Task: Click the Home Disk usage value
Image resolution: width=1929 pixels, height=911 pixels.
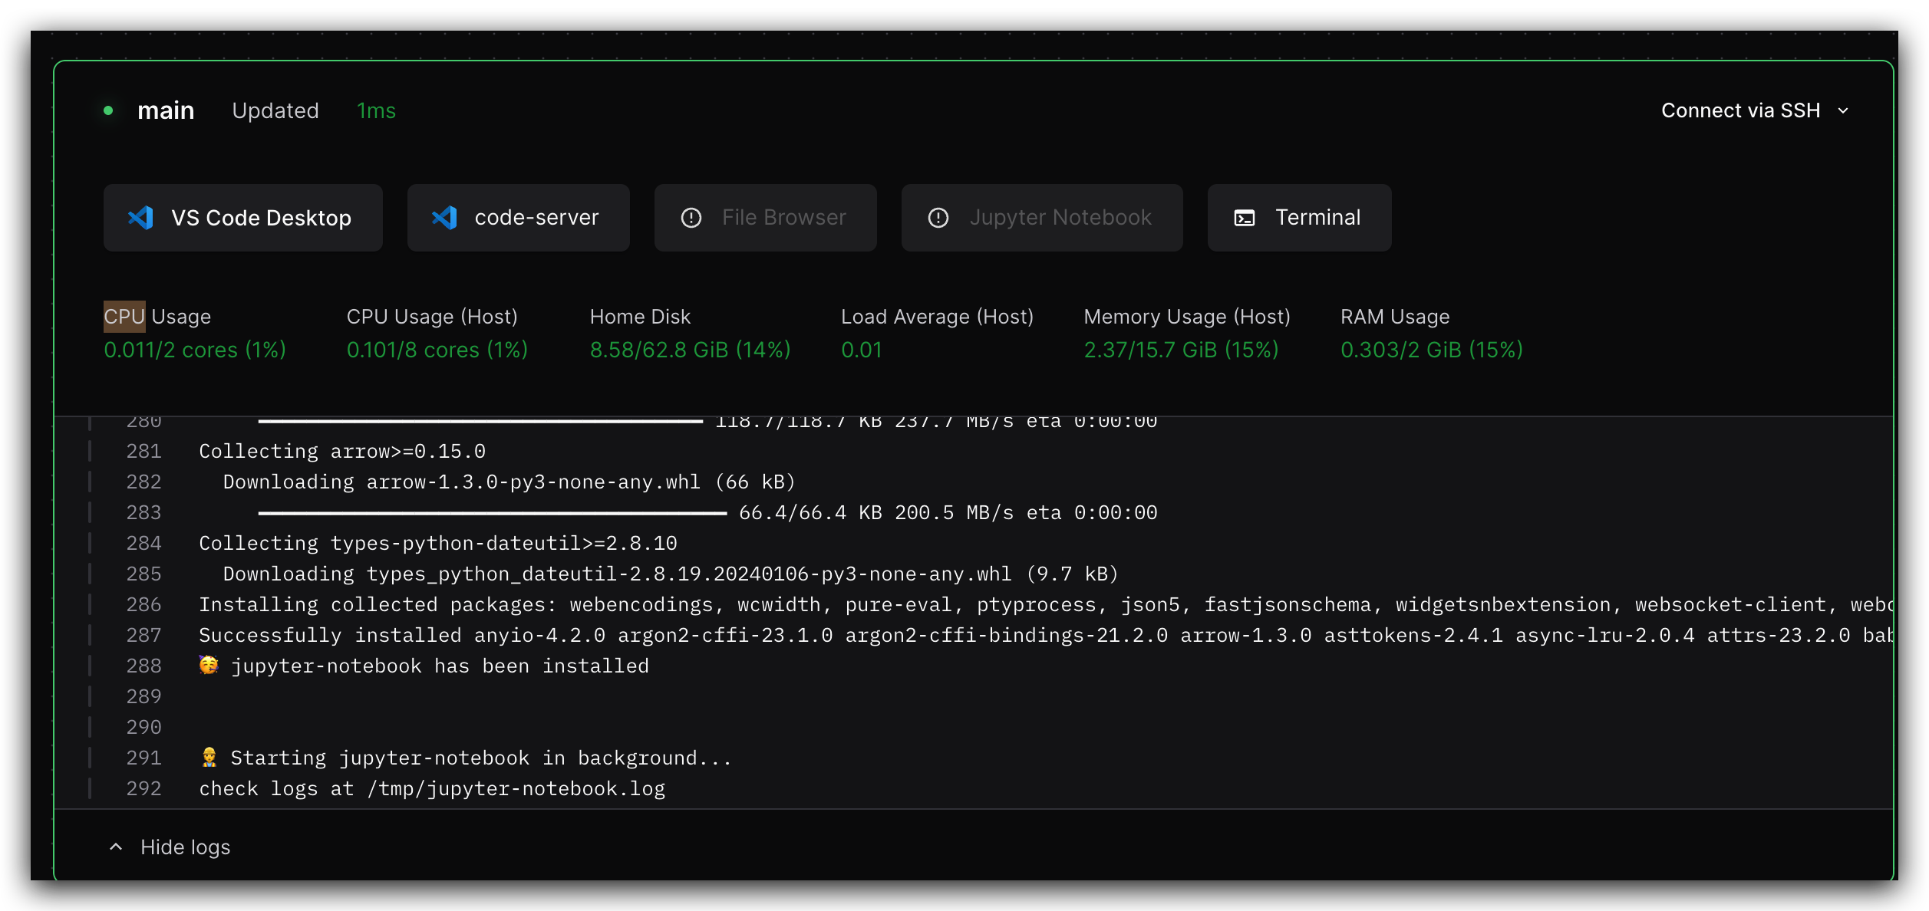Action: [689, 350]
